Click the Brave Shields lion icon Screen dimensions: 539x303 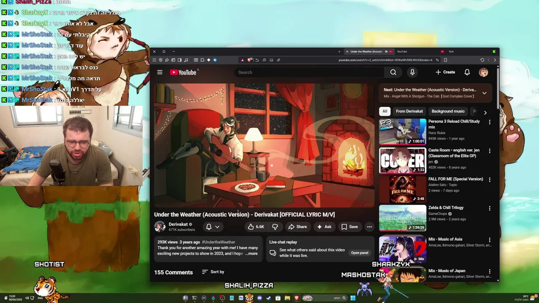[249, 60]
